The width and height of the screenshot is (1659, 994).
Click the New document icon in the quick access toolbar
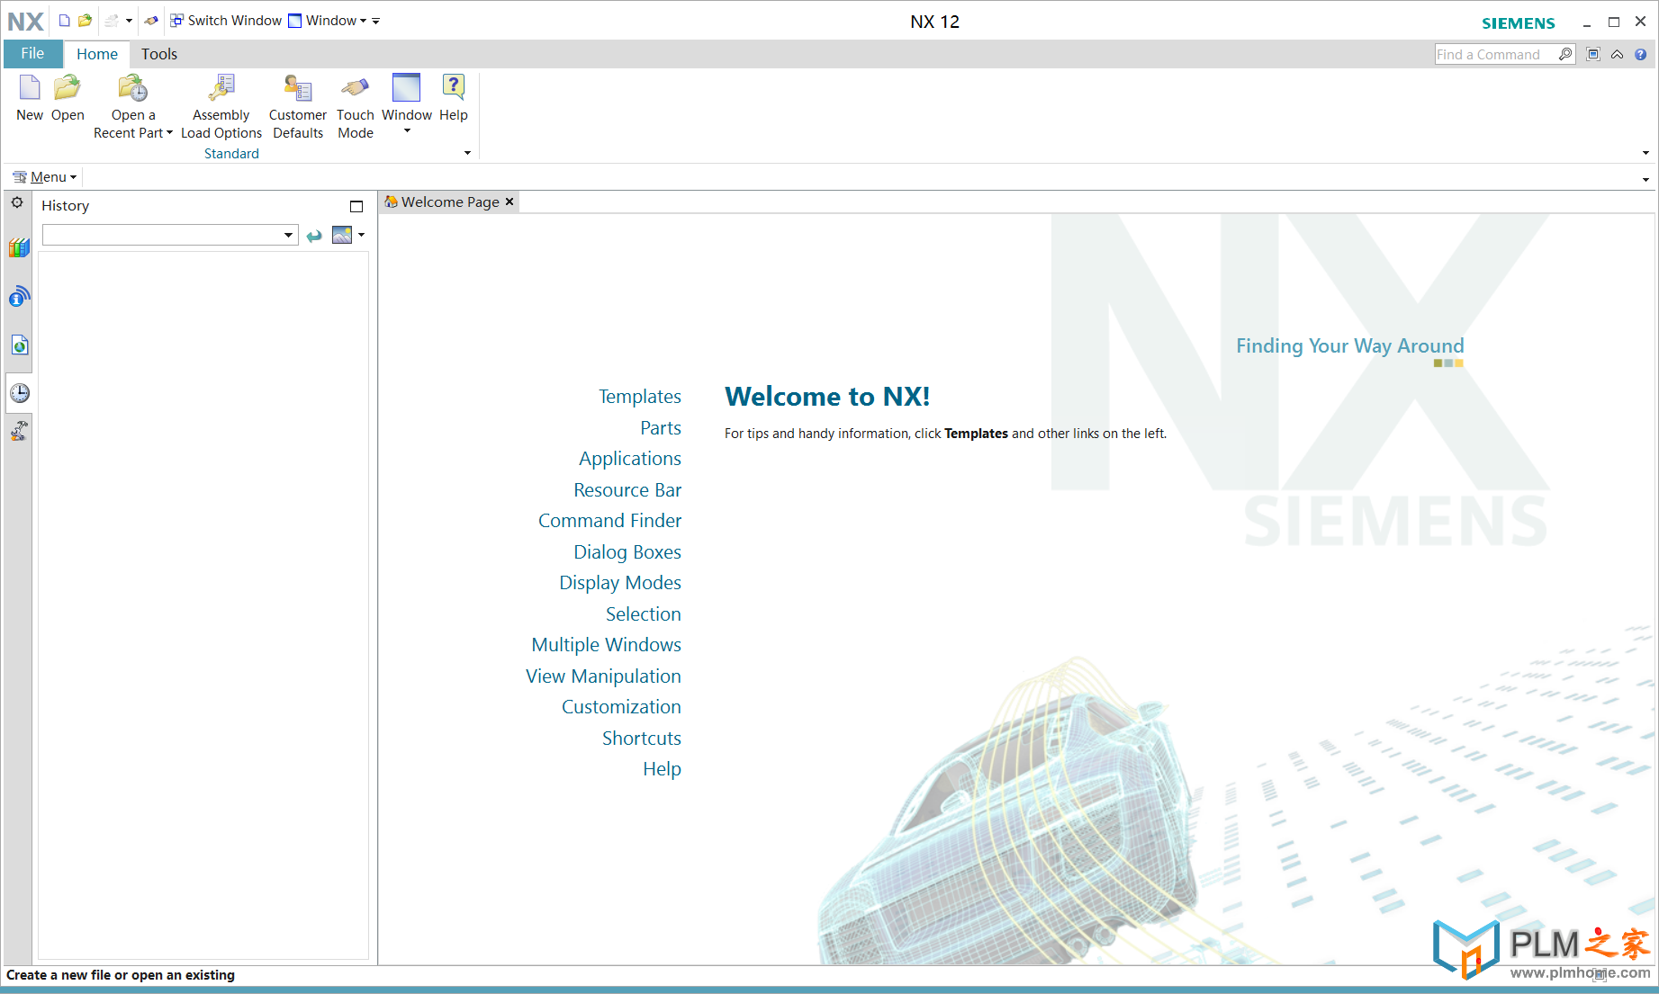(x=64, y=21)
